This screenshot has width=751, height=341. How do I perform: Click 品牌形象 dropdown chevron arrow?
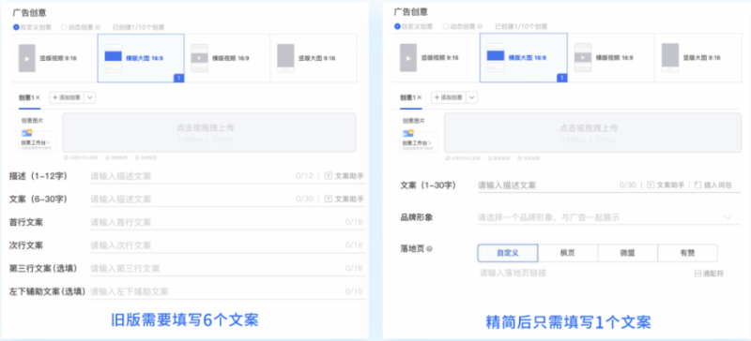(727, 217)
